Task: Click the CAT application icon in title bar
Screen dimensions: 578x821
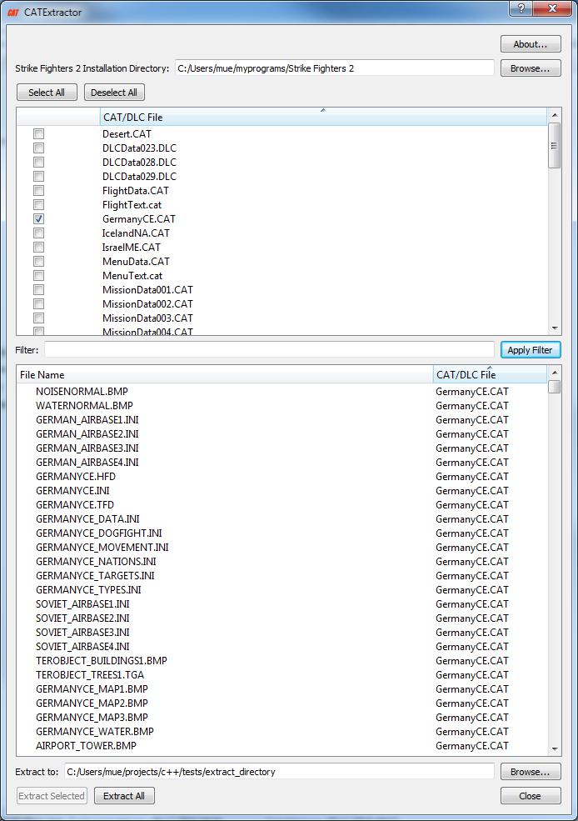Action: (12, 13)
